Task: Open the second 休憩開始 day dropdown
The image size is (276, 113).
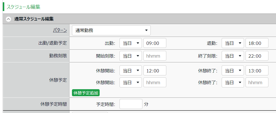Action: click(131, 82)
